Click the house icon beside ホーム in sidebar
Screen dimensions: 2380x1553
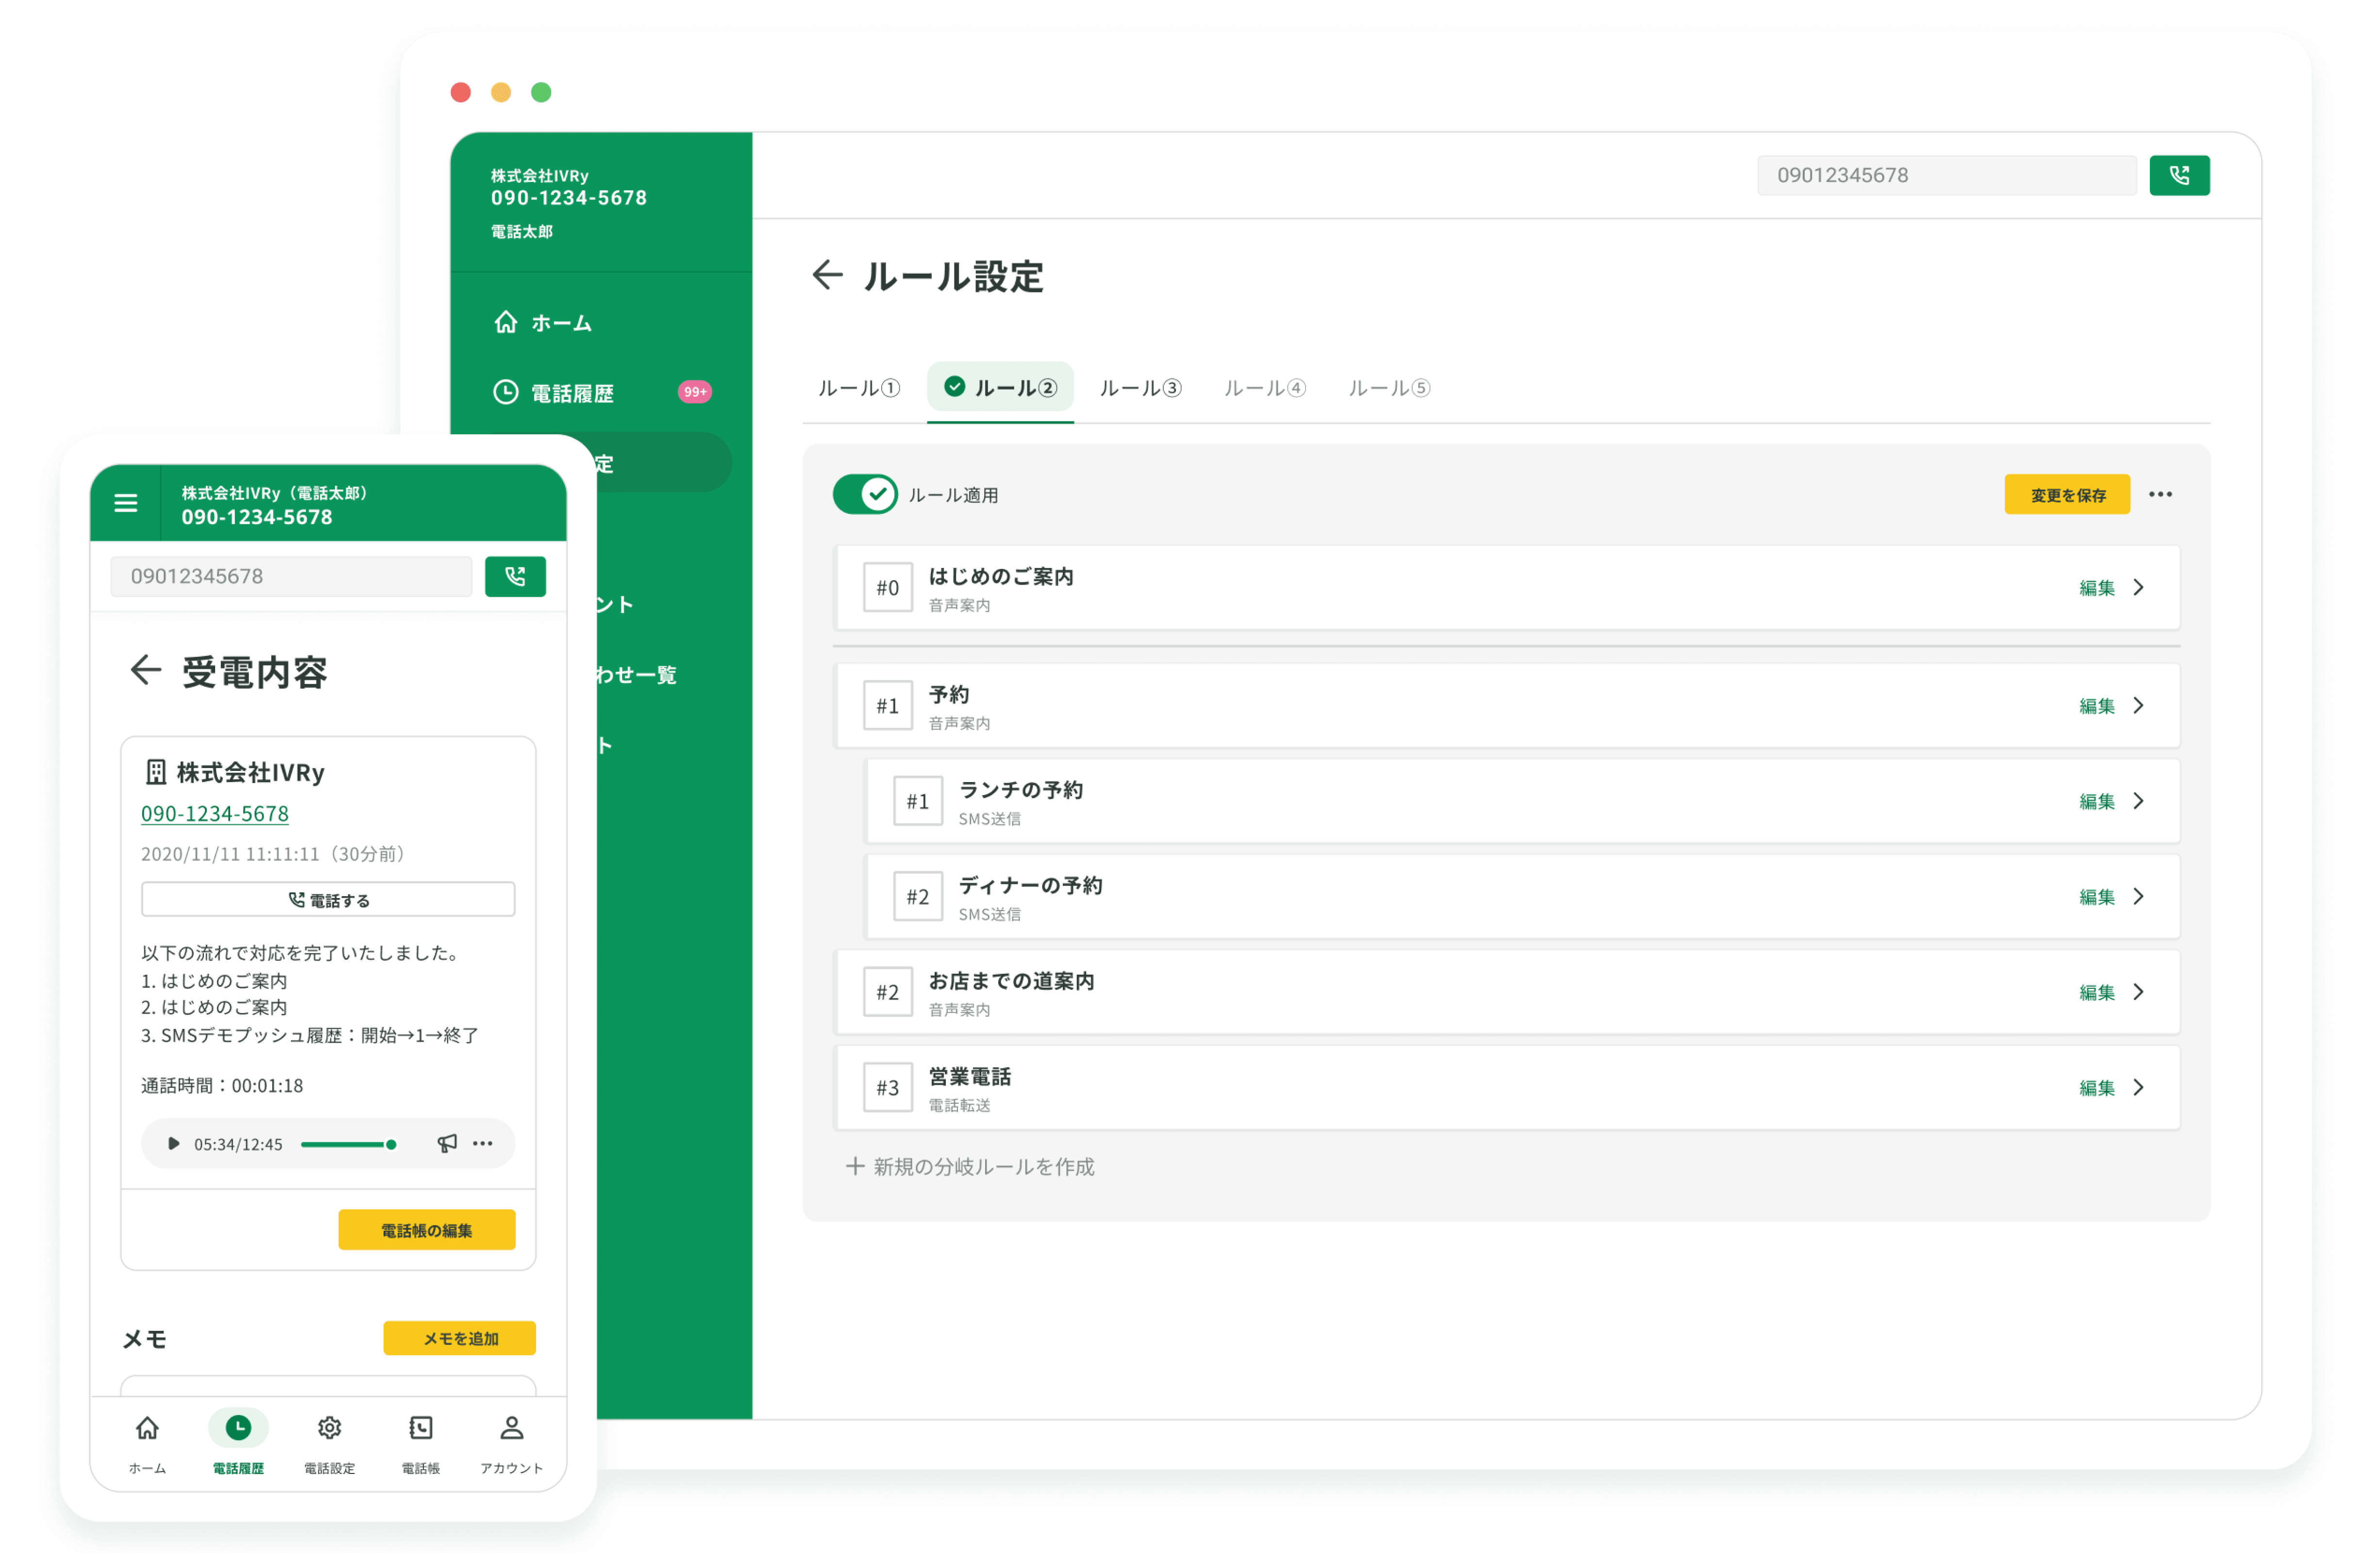pos(506,322)
